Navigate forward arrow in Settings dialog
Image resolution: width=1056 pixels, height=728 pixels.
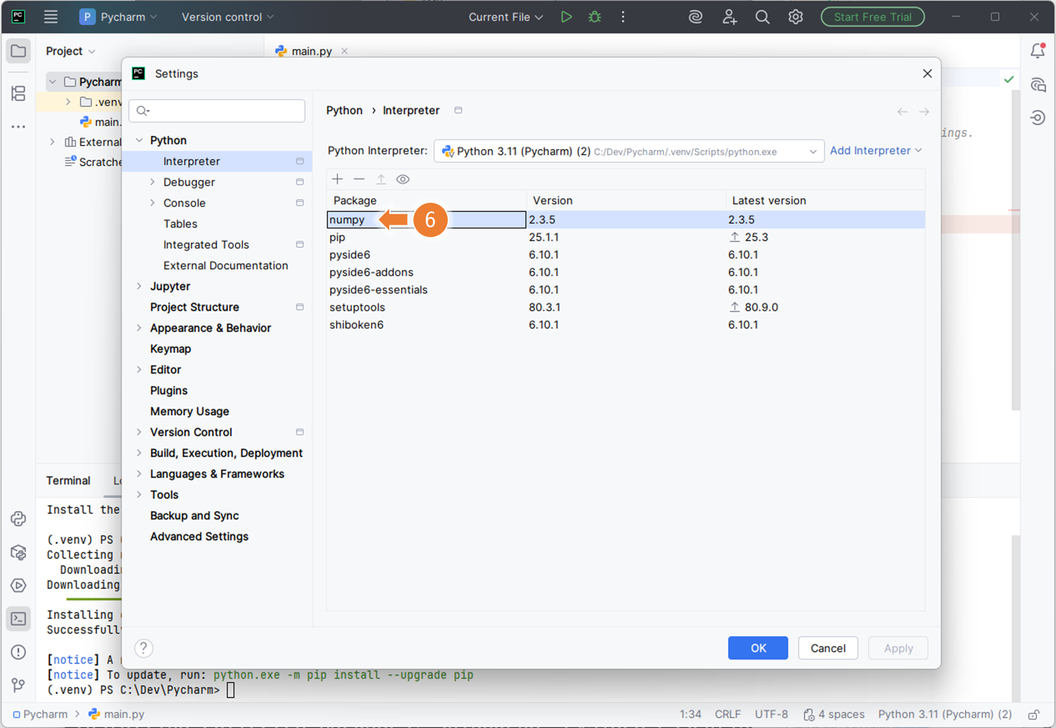[924, 112]
